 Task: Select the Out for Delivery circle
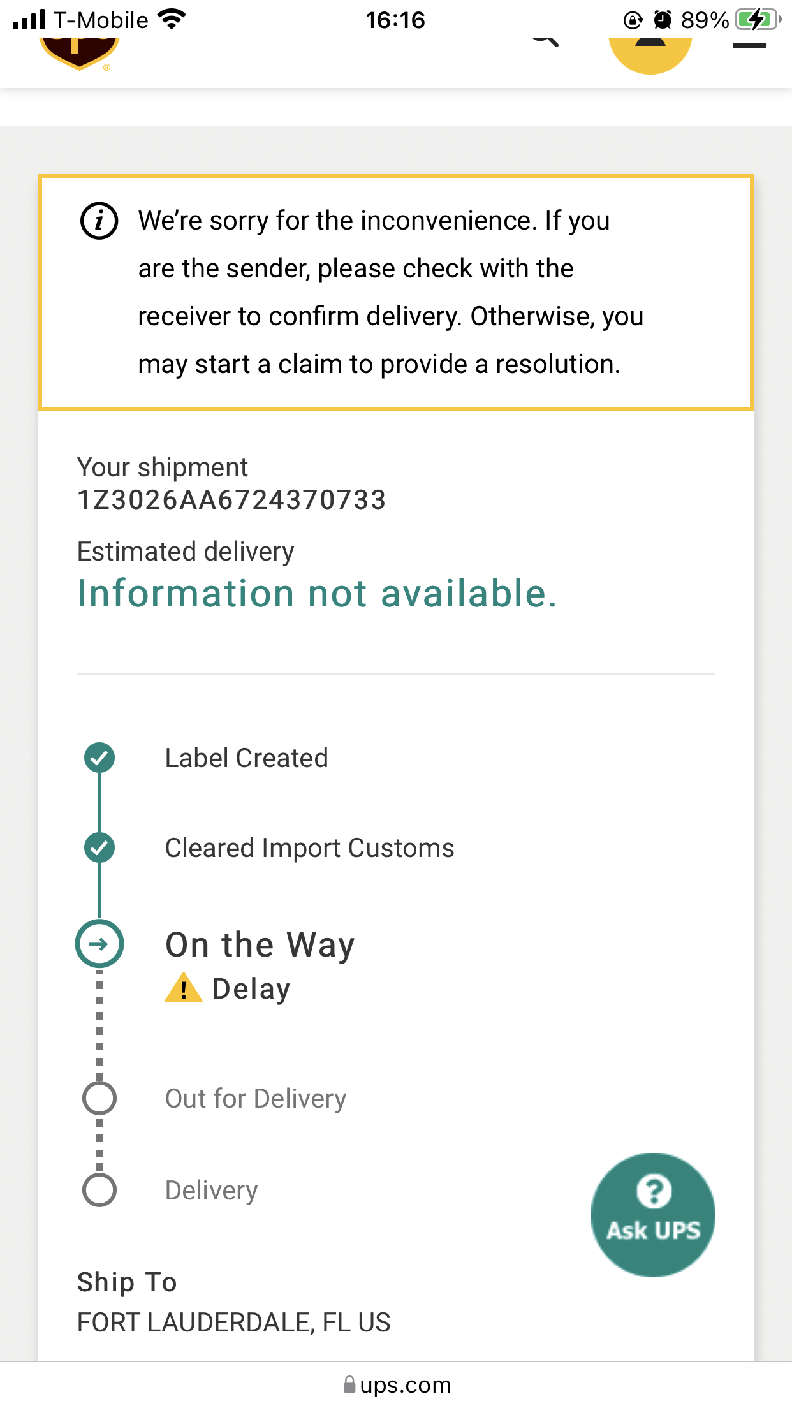pos(99,1098)
